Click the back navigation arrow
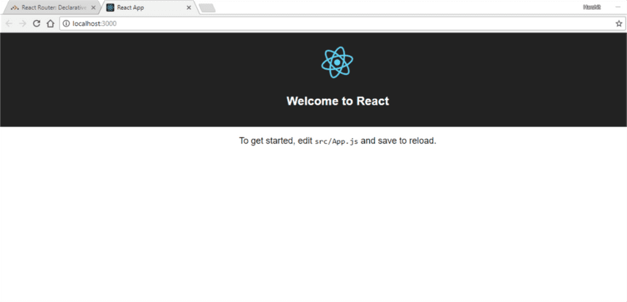Image resolution: width=627 pixels, height=302 pixels. 9,24
